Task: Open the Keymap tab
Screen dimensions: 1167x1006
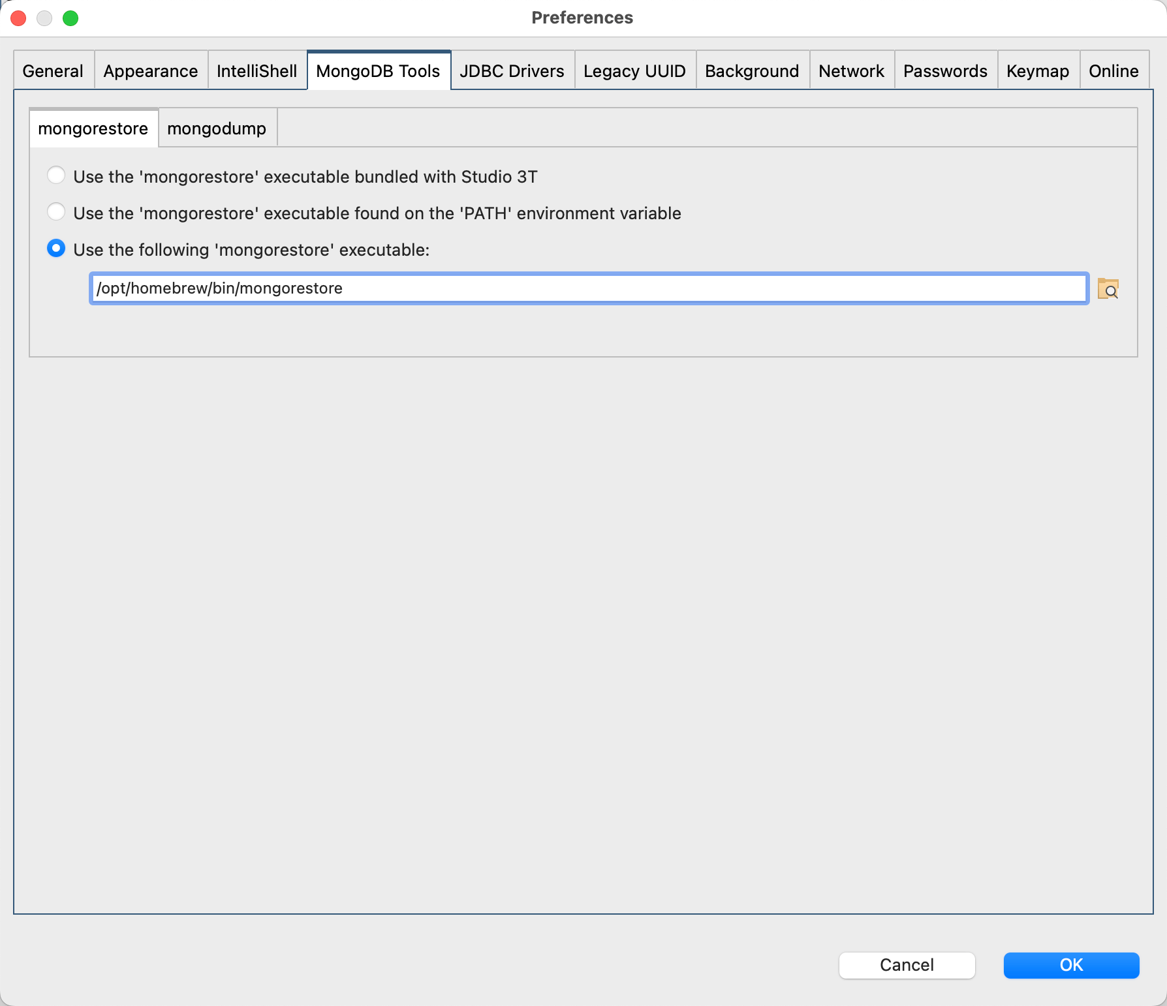Action: click(1038, 71)
